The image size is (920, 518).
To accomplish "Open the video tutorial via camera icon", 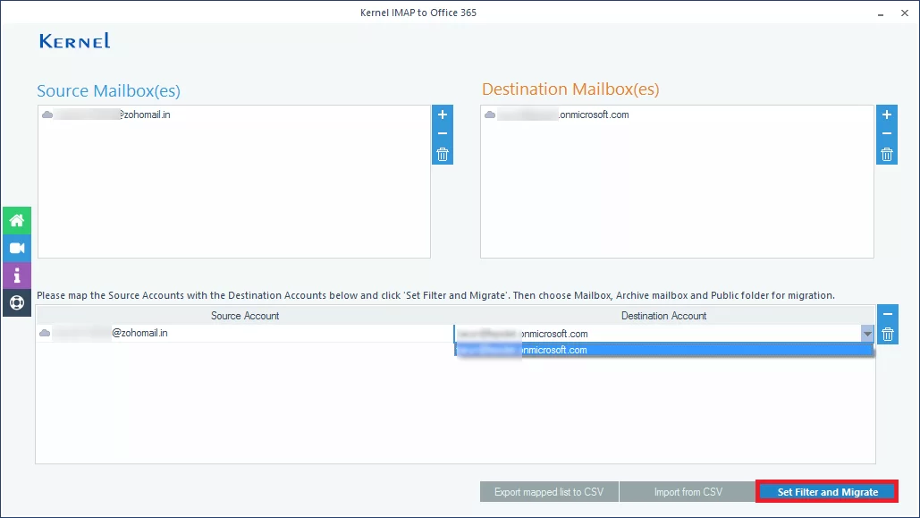I will tap(16, 248).
